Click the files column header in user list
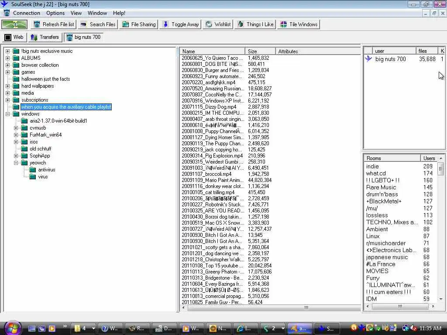Image resolution: width=447 pixels, height=335 pixels. (x=427, y=51)
